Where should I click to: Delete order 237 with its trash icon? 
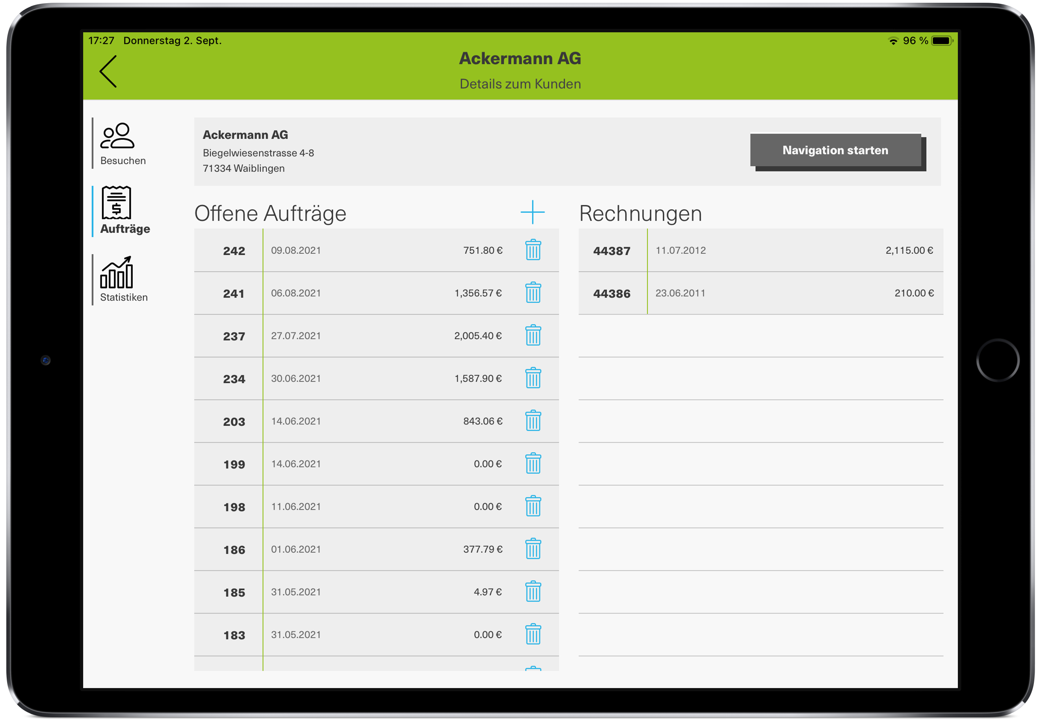point(533,336)
